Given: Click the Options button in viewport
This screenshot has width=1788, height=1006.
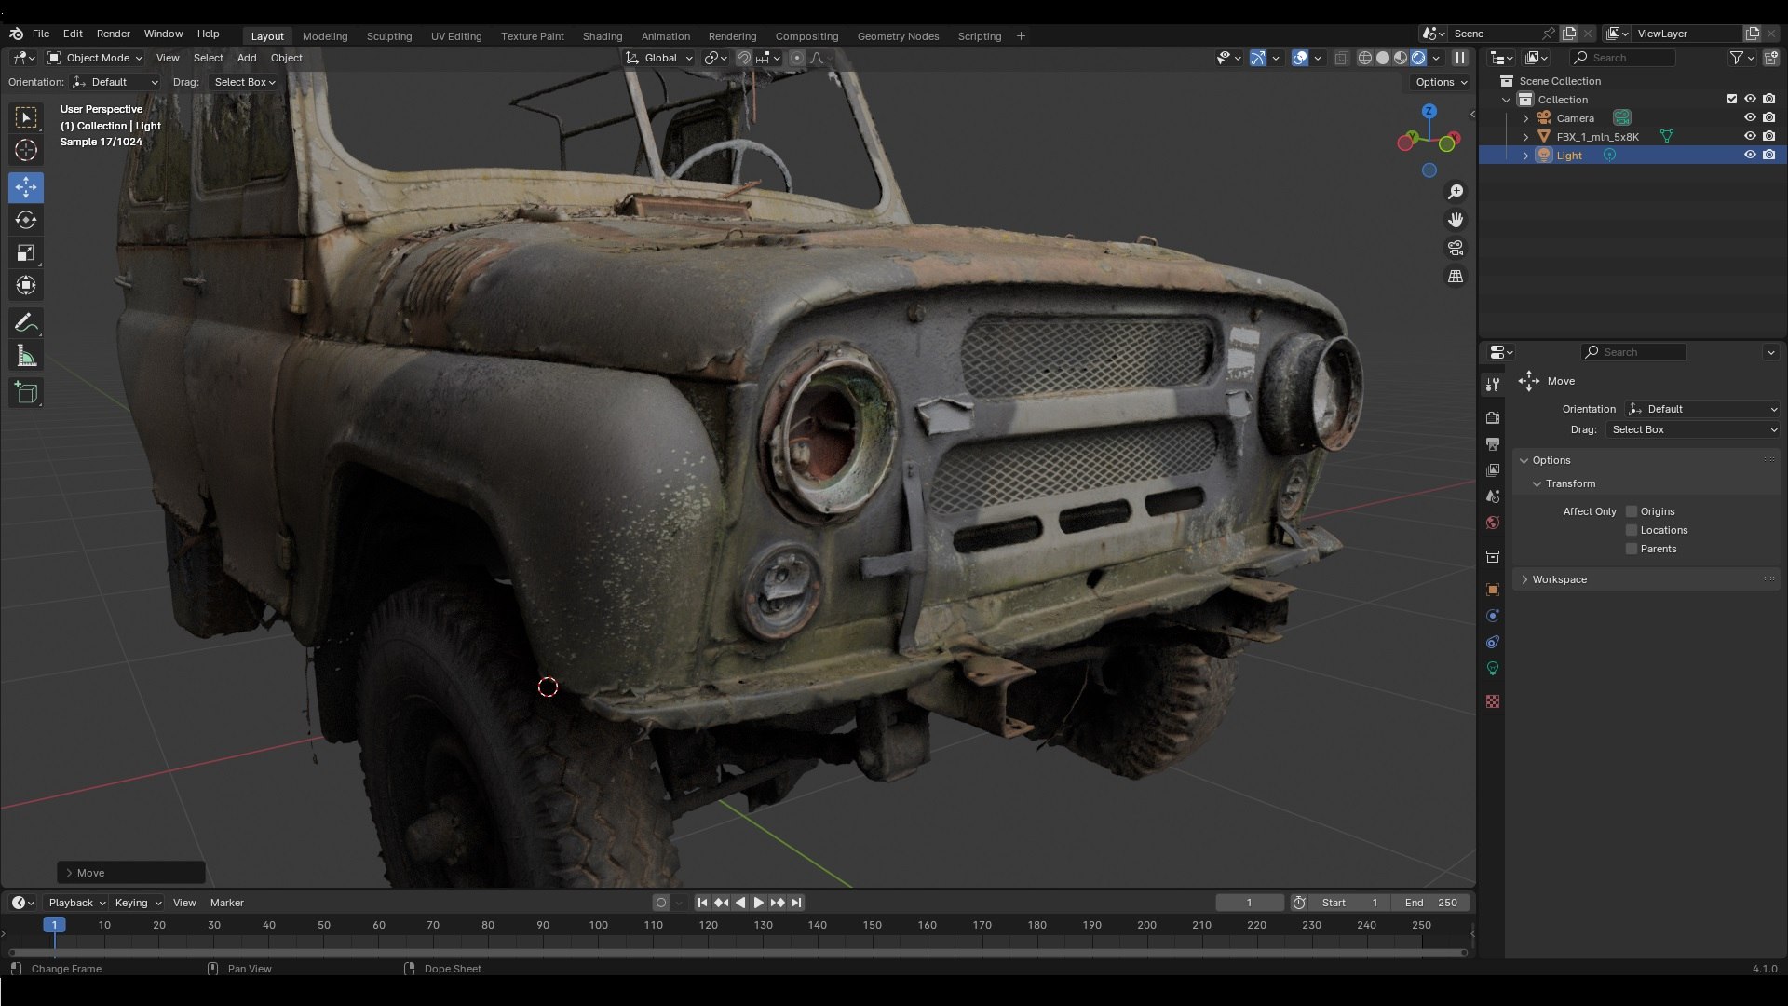Looking at the screenshot, I should point(1441,82).
